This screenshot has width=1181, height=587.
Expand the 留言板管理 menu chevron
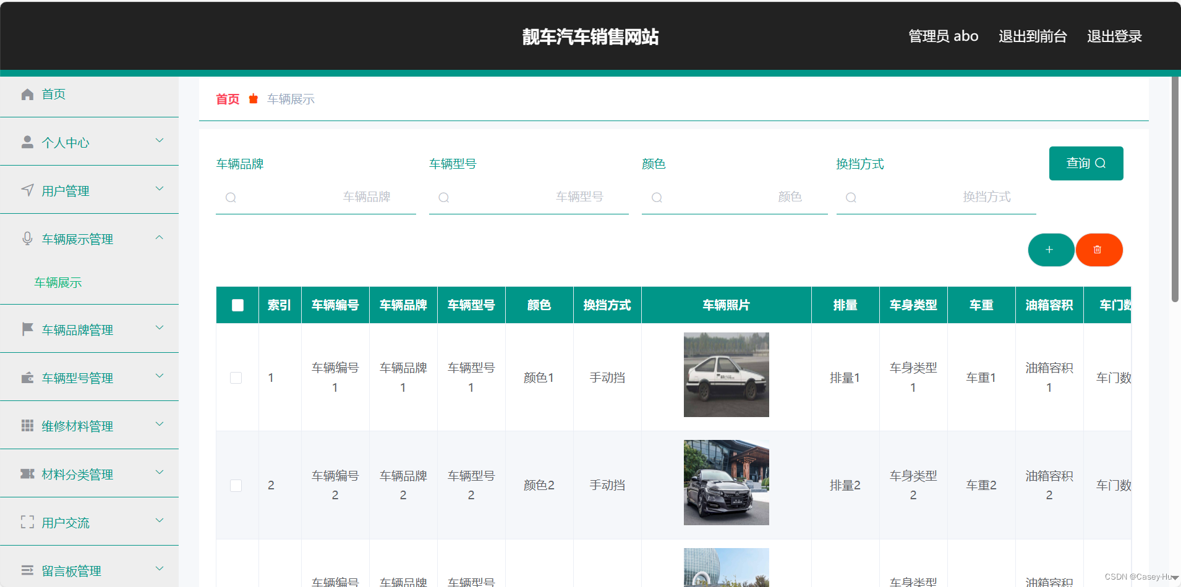click(x=160, y=569)
